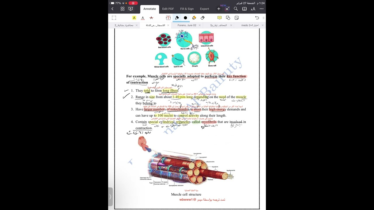Tap the 'Muscle cell structure' caption

pos(186,194)
